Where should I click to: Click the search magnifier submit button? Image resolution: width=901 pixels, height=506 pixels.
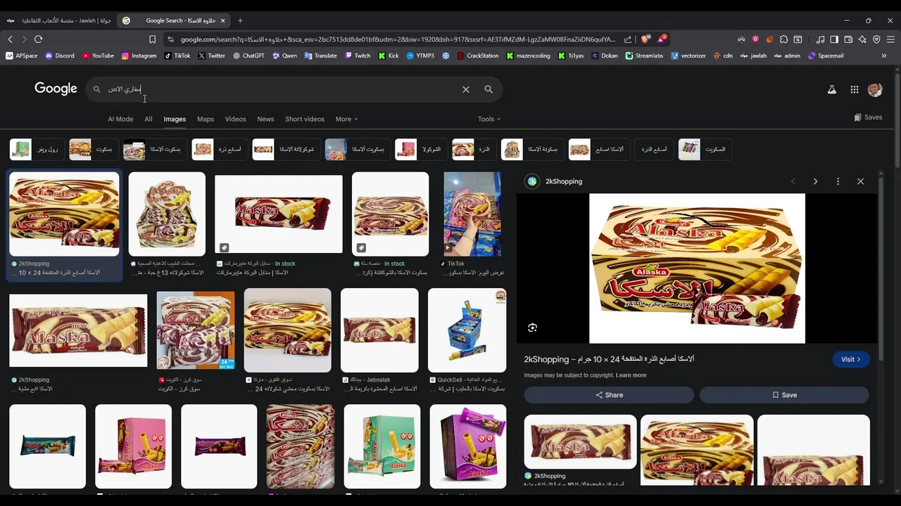tap(489, 89)
